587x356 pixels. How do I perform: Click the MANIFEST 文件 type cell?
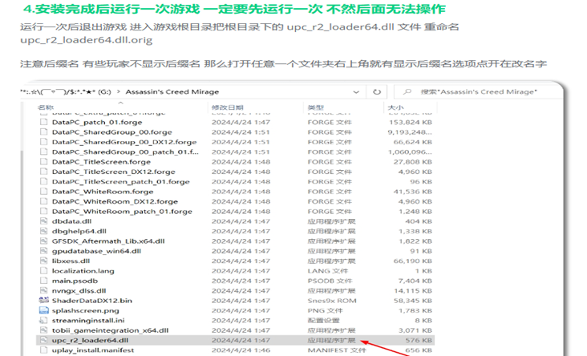pos(337,350)
